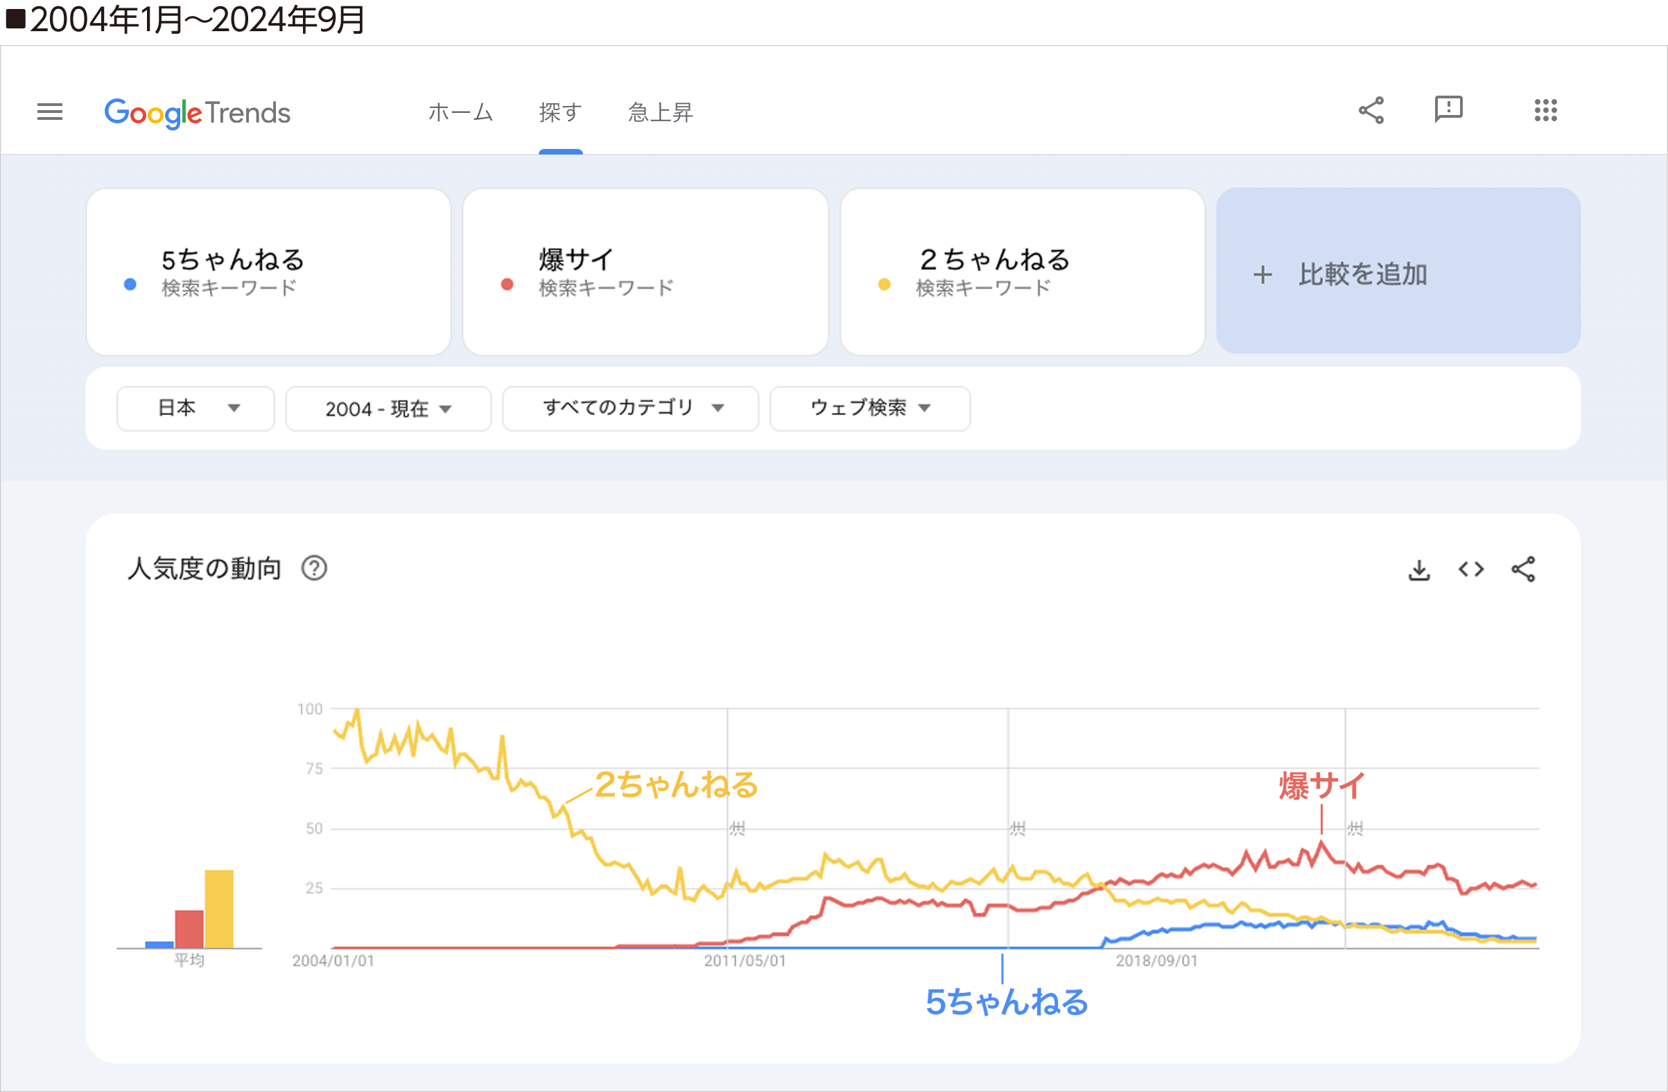Image resolution: width=1668 pixels, height=1092 pixels.
Task: Download the interest over time CSV
Action: (x=1419, y=570)
